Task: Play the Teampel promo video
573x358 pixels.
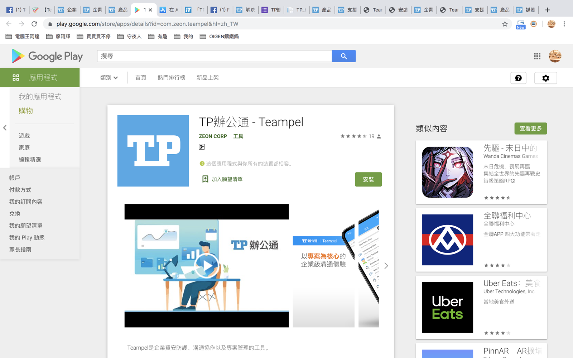Action: click(x=207, y=266)
